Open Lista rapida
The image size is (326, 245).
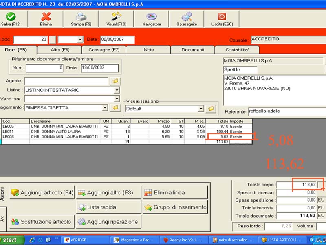click(108, 207)
